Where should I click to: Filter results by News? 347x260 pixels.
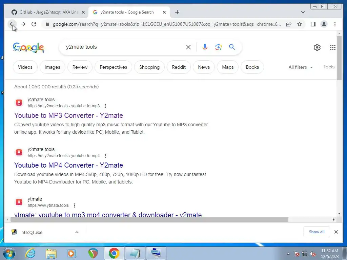(x=204, y=67)
